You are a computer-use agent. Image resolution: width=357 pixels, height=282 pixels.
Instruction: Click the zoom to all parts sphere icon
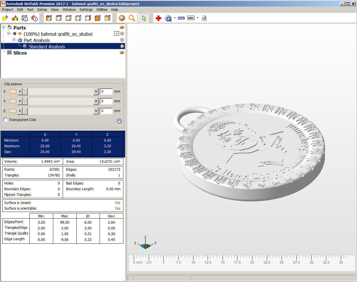(122, 18)
